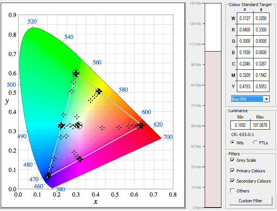Click the yellow secondary measurement point cluster
277x211 pixels.
(99, 91)
